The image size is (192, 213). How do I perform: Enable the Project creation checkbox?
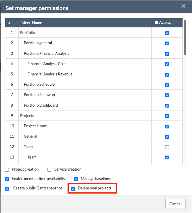(7, 170)
